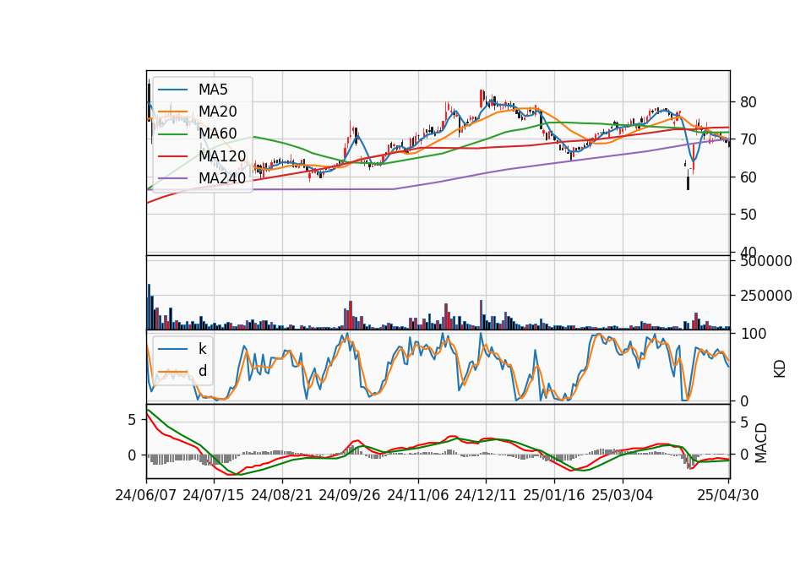
Task: Click the tallest volume bar at chart start
Action: 149,307
